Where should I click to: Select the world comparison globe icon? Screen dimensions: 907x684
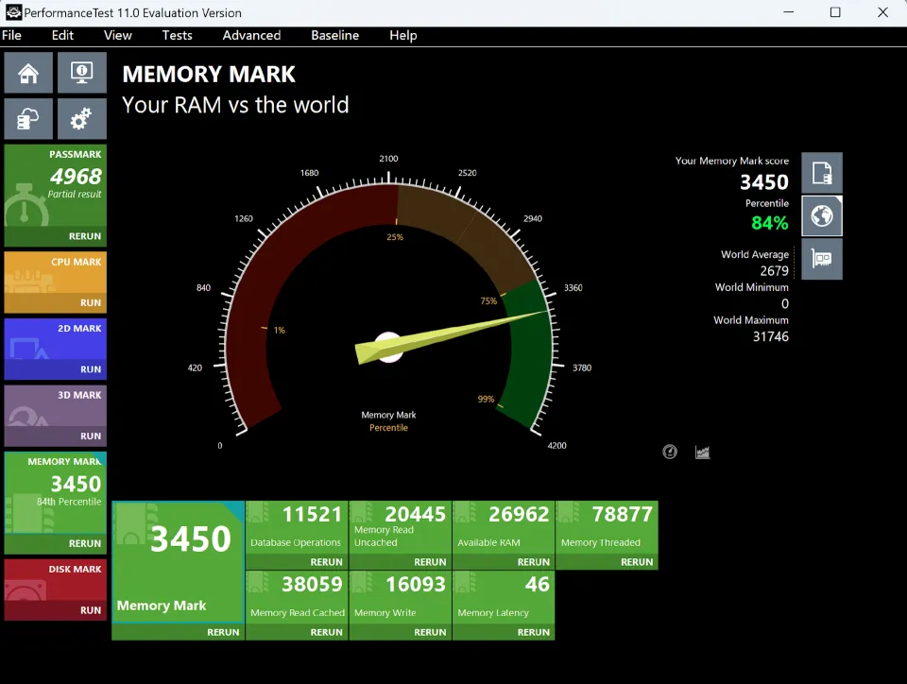tap(821, 216)
